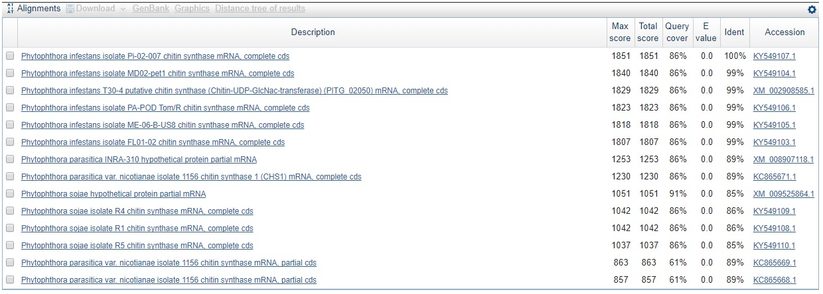823x294 pixels.
Task: Click the Download disk icon
Action: point(70,9)
